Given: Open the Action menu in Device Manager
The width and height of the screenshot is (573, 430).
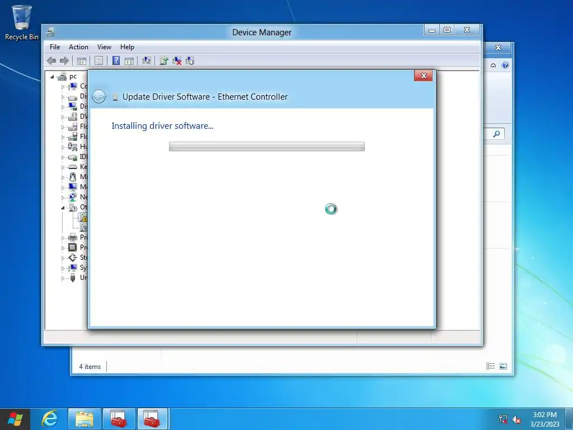Looking at the screenshot, I should (78, 47).
